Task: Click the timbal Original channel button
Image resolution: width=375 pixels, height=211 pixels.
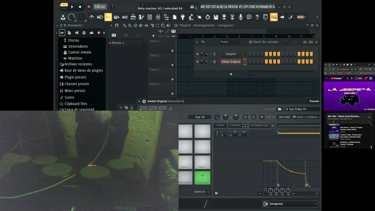Action: pyautogui.click(x=231, y=62)
